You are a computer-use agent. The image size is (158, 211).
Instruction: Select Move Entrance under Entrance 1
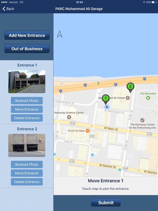(27, 109)
